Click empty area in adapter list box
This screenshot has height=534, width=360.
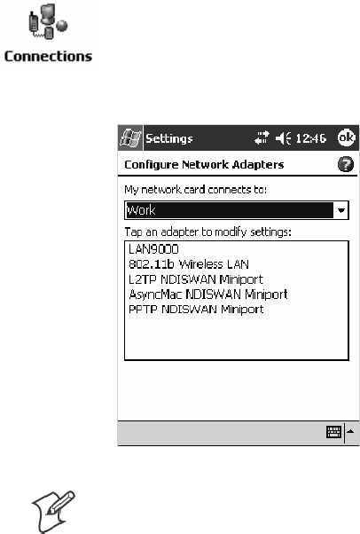pyautogui.click(x=237, y=337)
